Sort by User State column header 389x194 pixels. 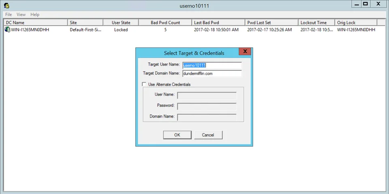tap(121, 23)
